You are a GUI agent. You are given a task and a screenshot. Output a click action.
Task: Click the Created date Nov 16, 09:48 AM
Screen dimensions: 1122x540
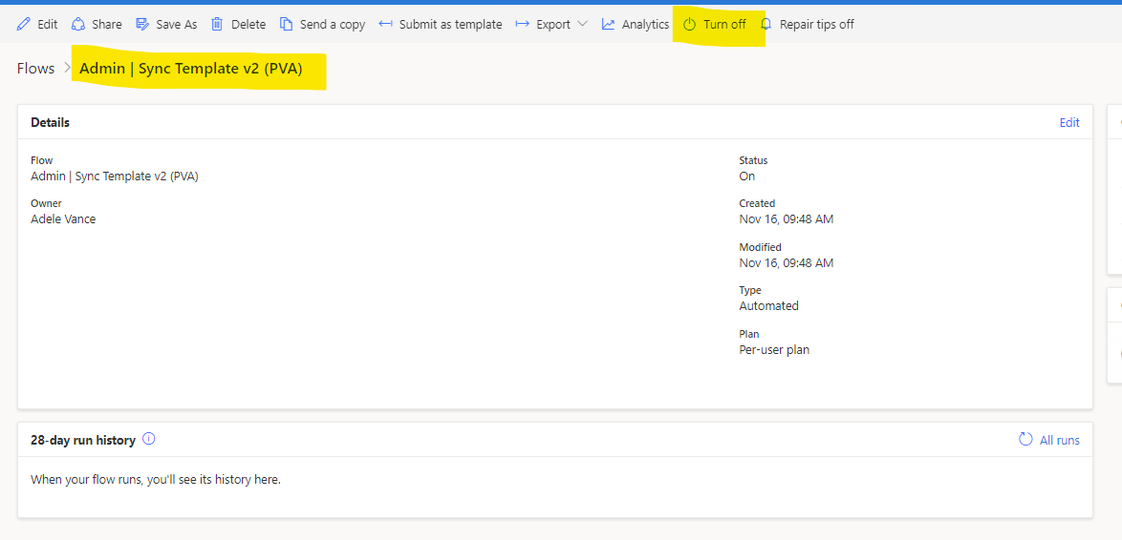pyautogui.click(x=787, y=219)
